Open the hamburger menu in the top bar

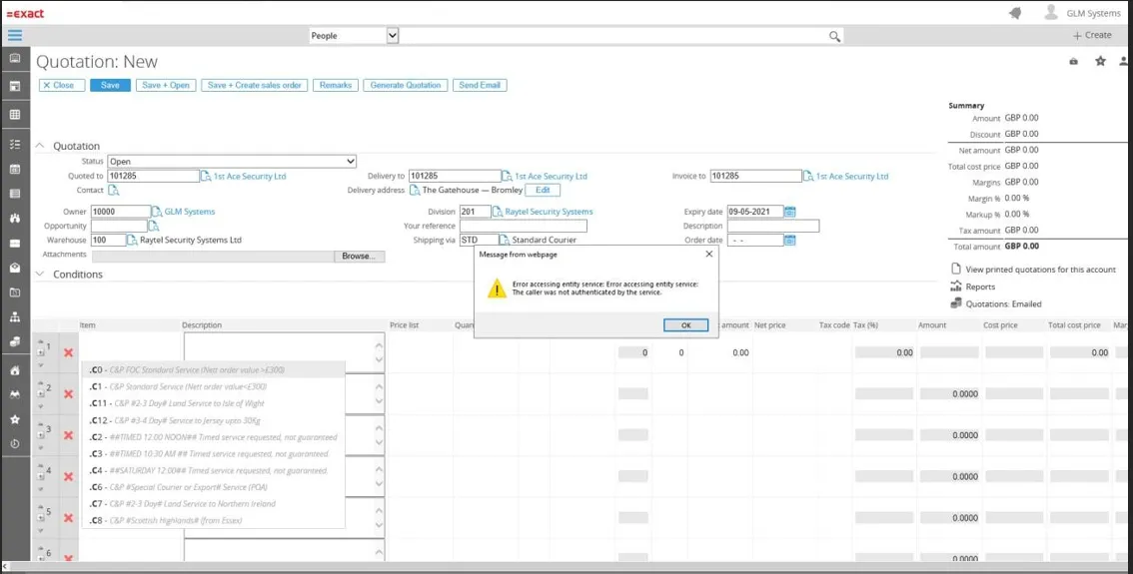[x=15, y=35]
